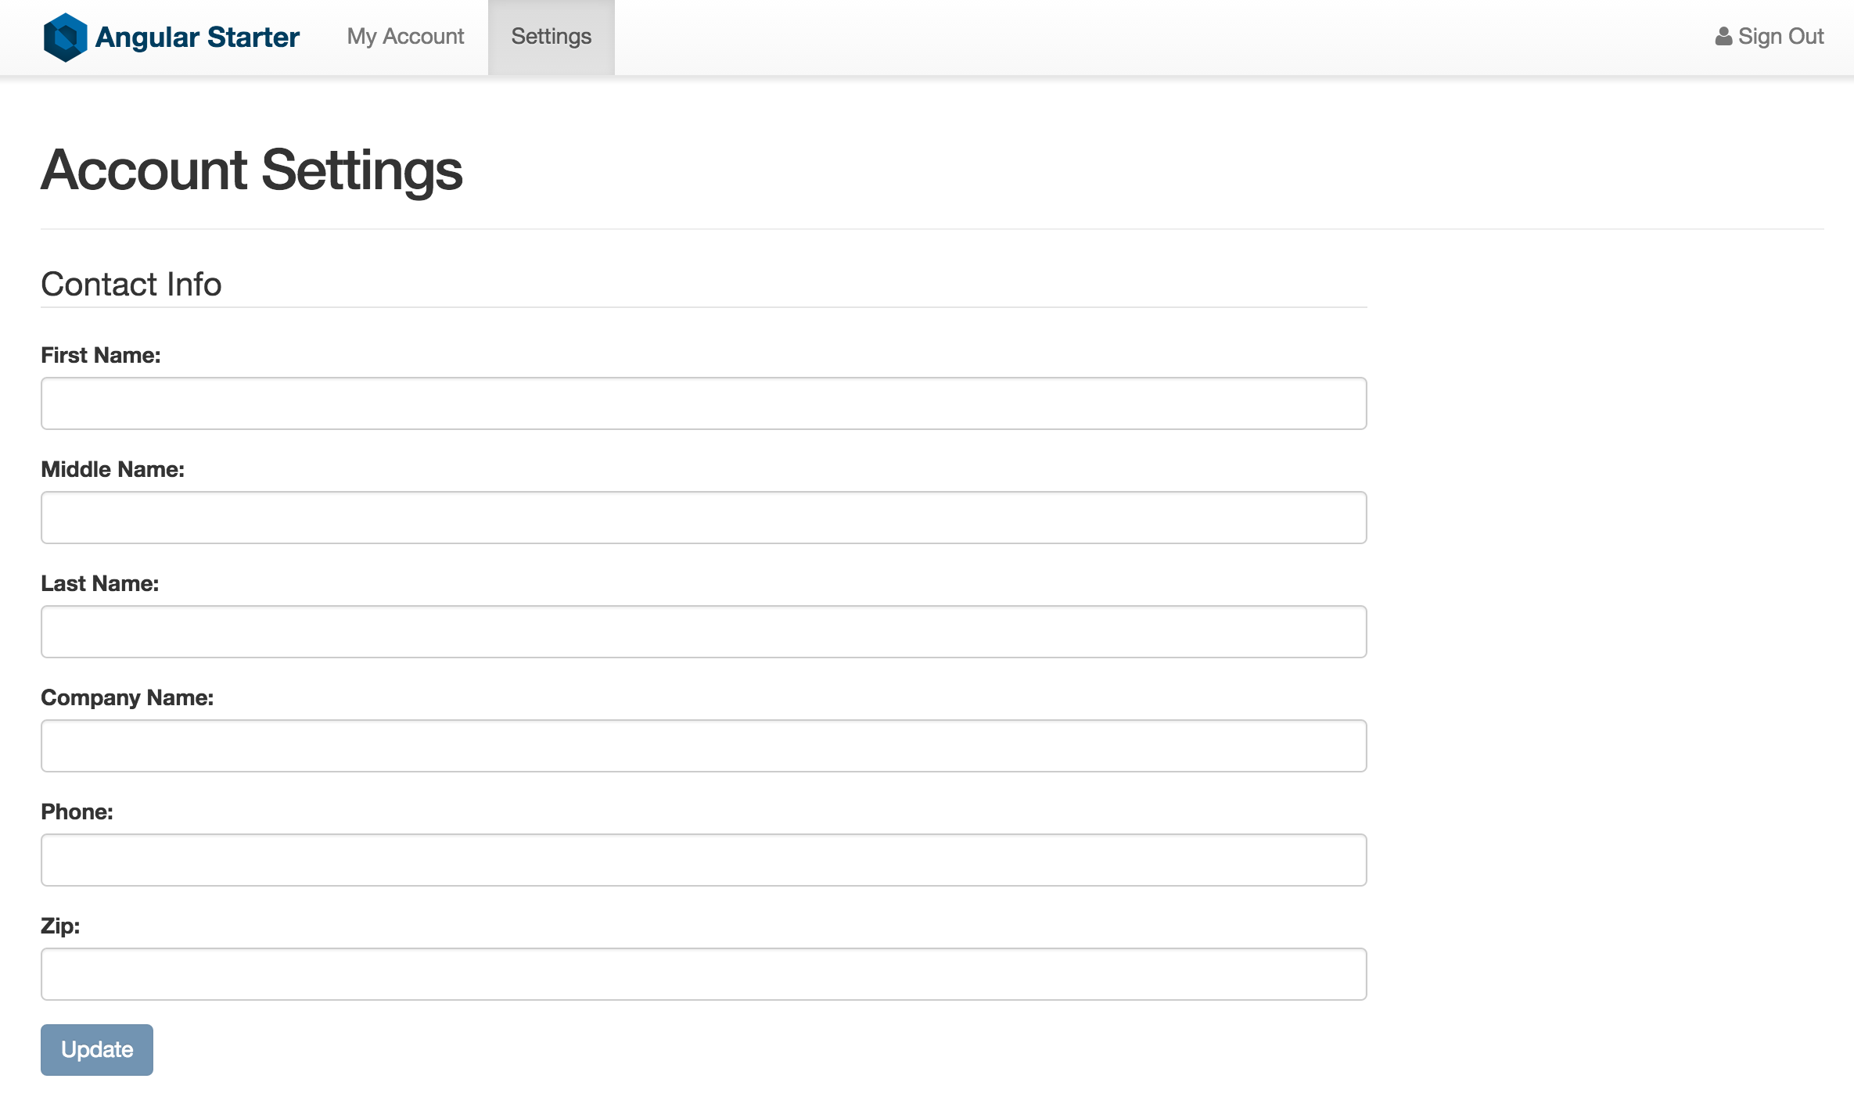Click the Middle Name label
Viewport: 1854px width, 1093px height.
pyautogui.click(x=113, y=469)
